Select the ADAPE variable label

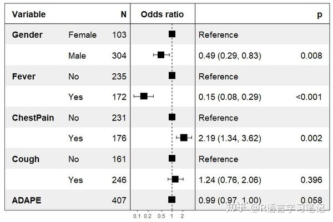(26, 200)
